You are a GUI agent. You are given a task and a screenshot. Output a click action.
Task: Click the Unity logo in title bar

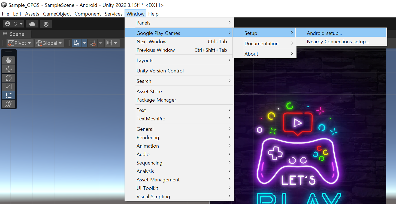[x=4, y=5]
